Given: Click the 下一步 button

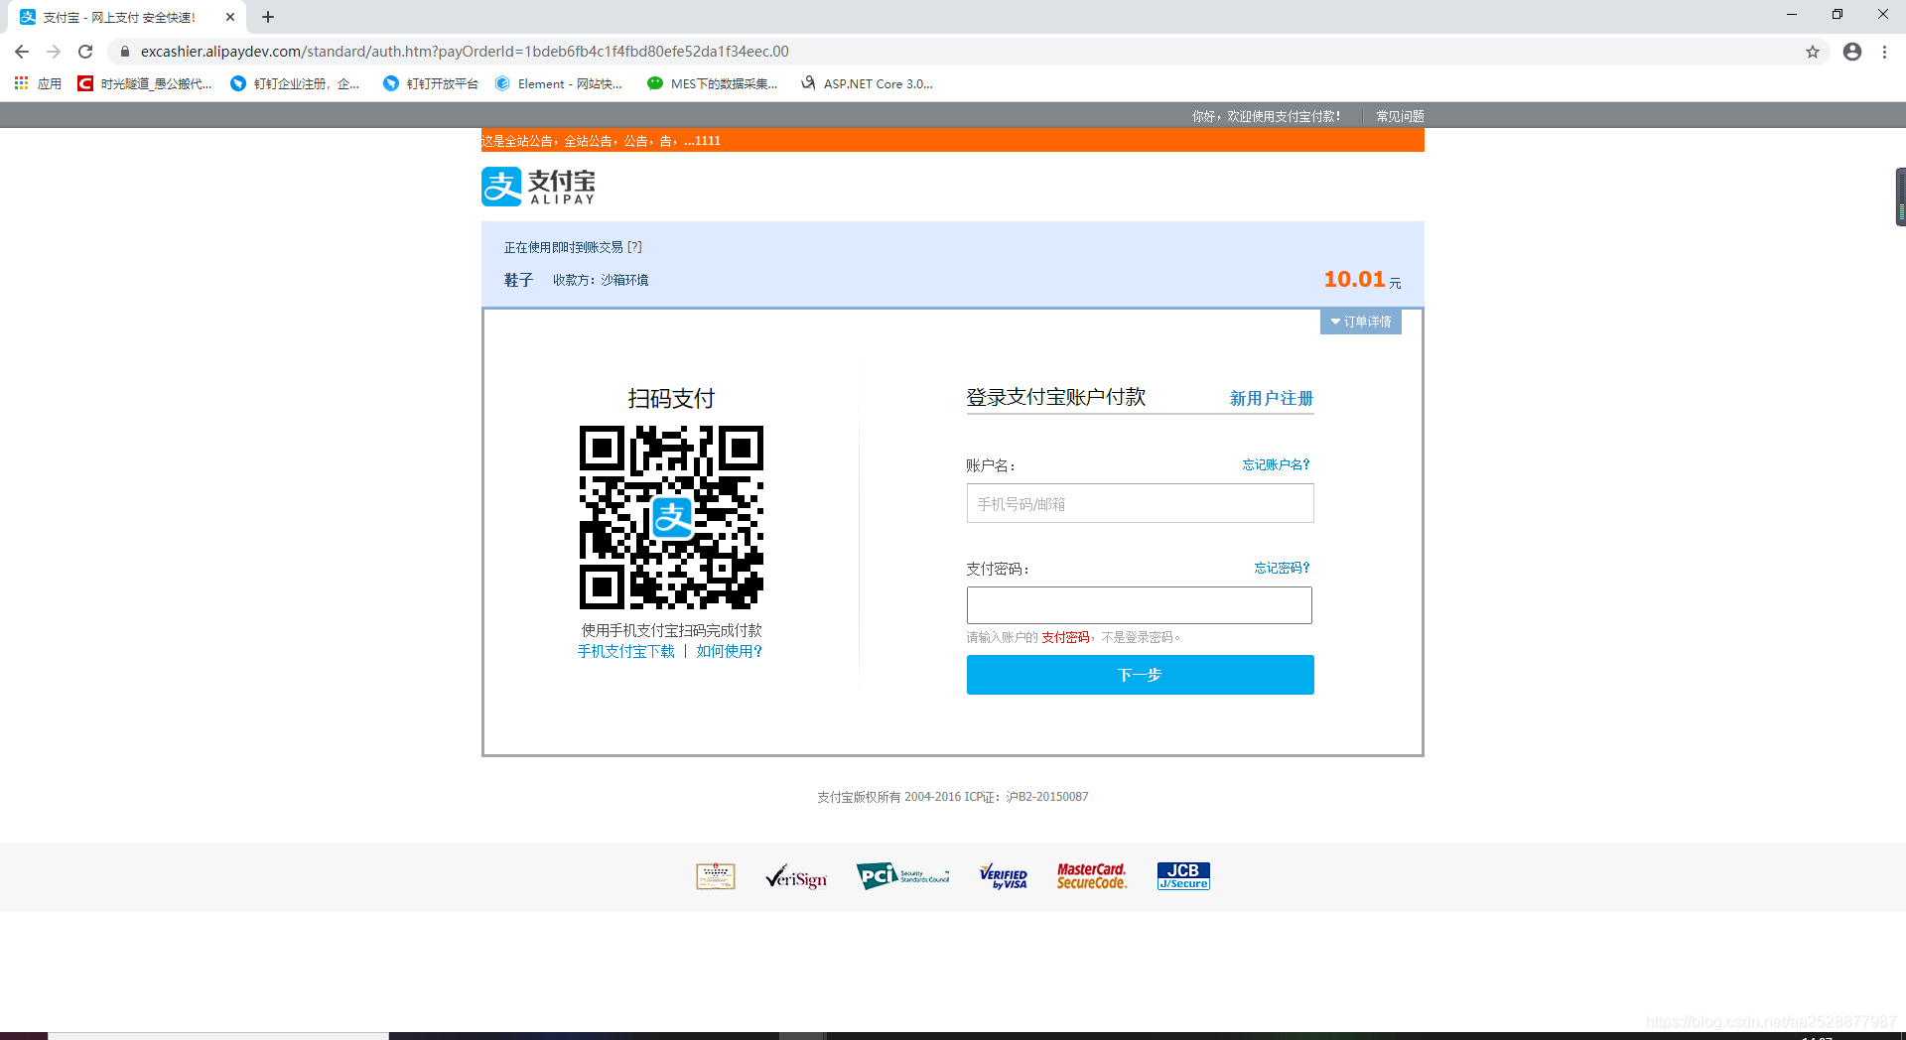Looking at the screenshot, I should (1141, 675).
